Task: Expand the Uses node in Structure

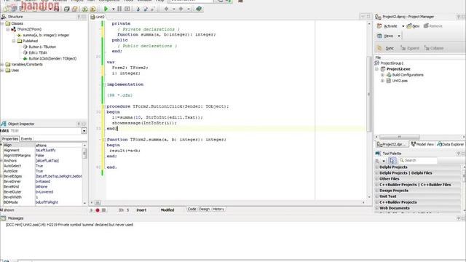Action: point(2,70)
